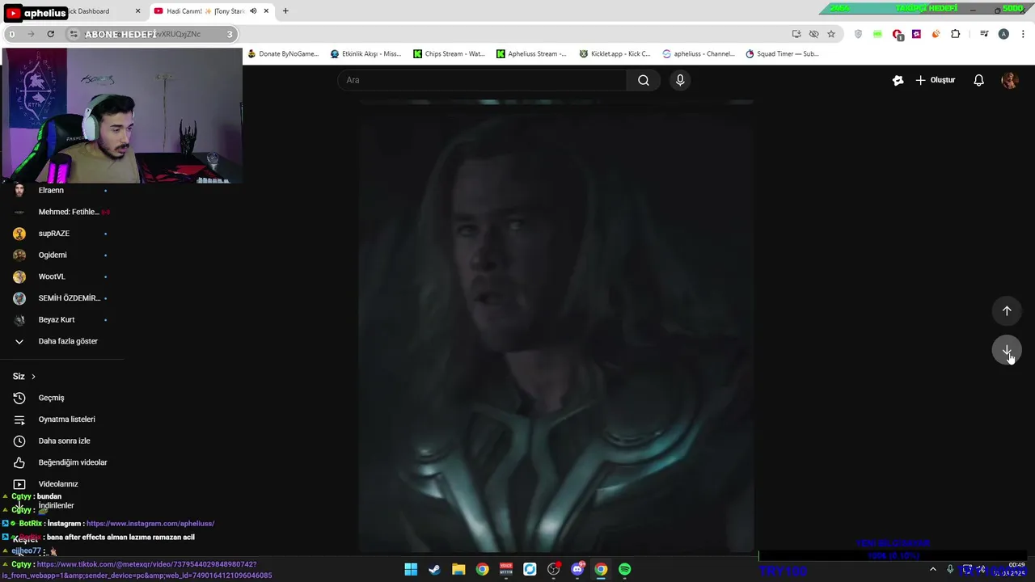The height and width of the screenshot is (582, 1035).
Task: Open the 'Squad Timer' bookmark
Action: point(782,54)
